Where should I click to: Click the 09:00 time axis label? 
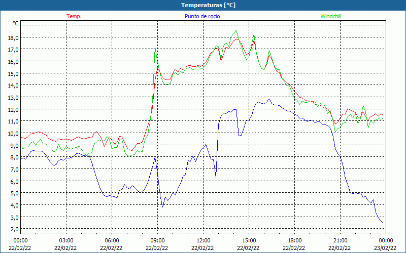pos(157,241)
